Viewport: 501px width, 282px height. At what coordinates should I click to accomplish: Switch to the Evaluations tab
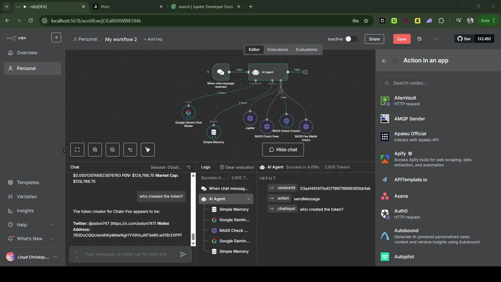point(306,50)
